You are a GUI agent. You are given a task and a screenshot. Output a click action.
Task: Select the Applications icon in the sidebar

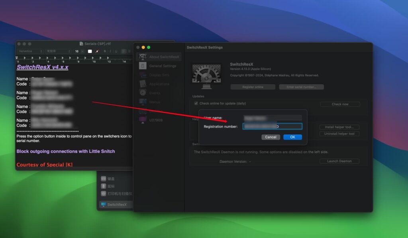(x=142, y=84)
